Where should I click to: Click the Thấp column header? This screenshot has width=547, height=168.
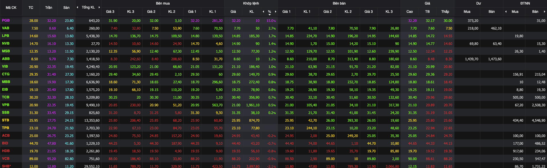tap(445, 12)
